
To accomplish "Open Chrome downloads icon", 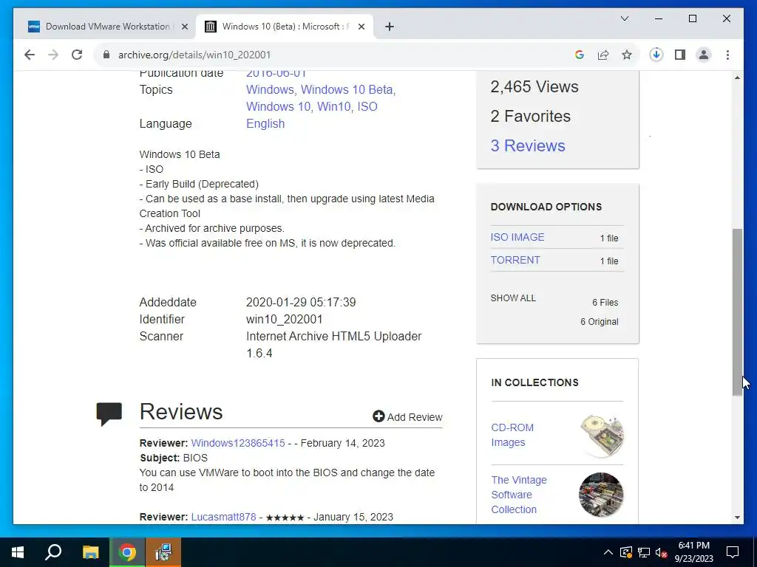I will coord(656,55).
